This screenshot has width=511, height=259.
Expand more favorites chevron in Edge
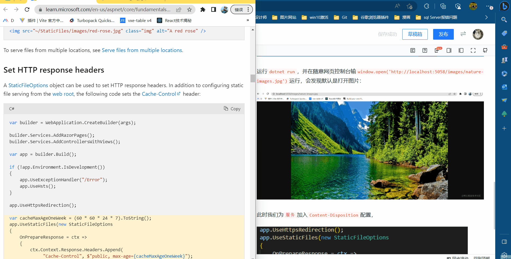click(x=486, y=17)
